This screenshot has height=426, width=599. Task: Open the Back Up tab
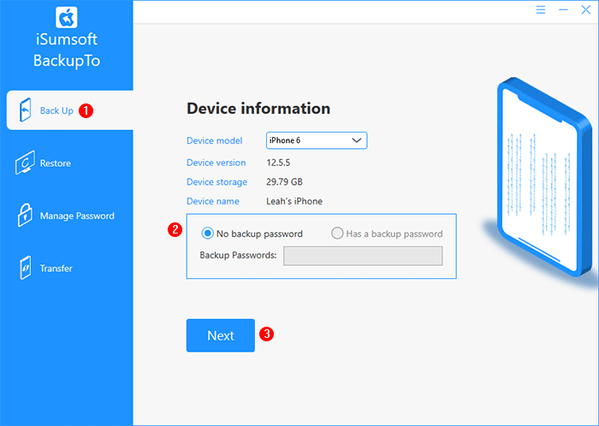(x=69, y=110)
